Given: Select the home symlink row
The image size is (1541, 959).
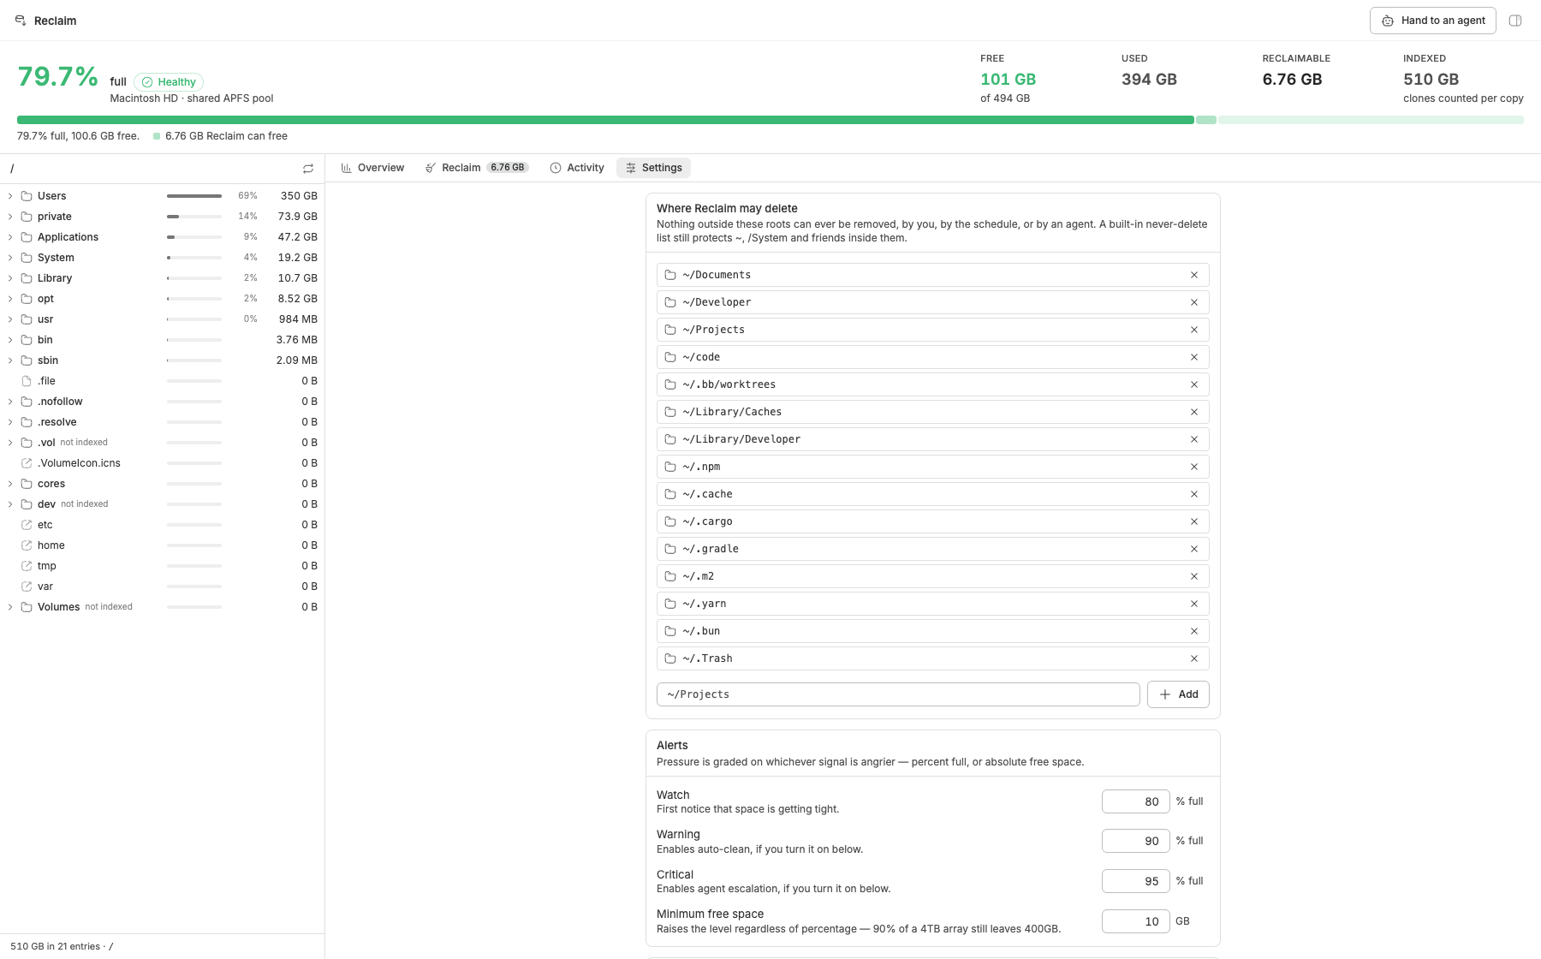Looking at the screenshot, I should point(163,545).
